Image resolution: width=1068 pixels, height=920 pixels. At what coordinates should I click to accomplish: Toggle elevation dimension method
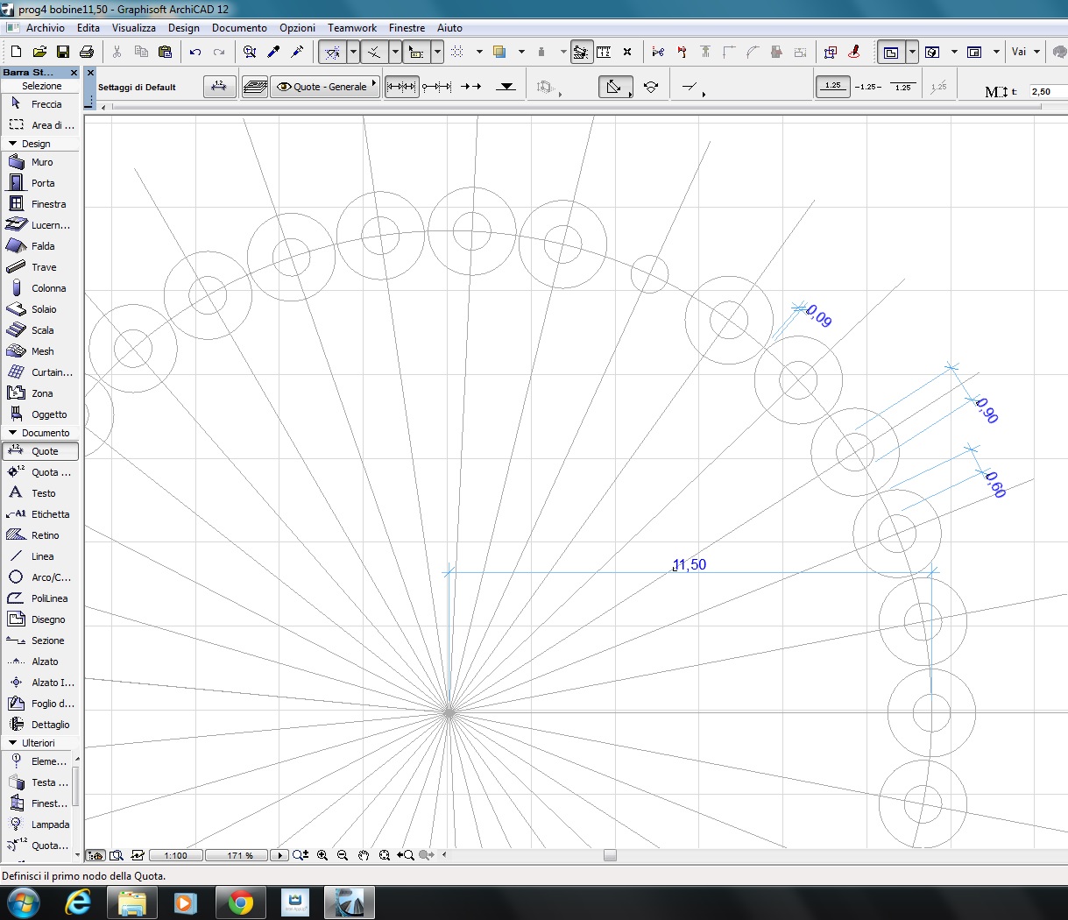506,87
